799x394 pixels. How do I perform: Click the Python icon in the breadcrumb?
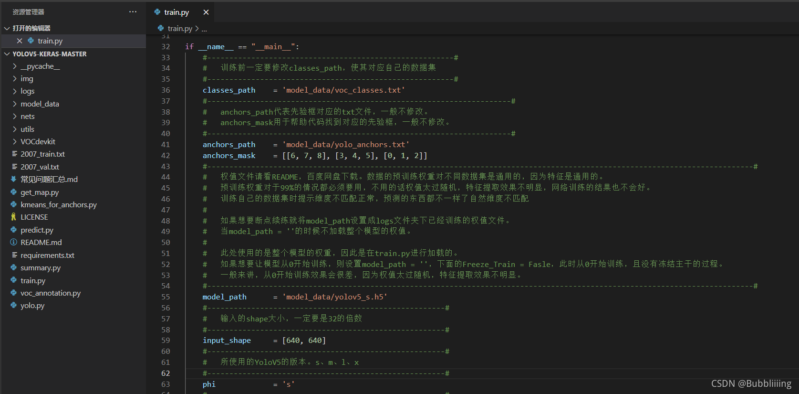[161, 29]
